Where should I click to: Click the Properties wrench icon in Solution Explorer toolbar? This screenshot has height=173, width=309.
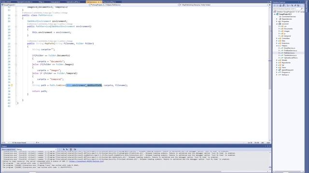click(295, 5)
